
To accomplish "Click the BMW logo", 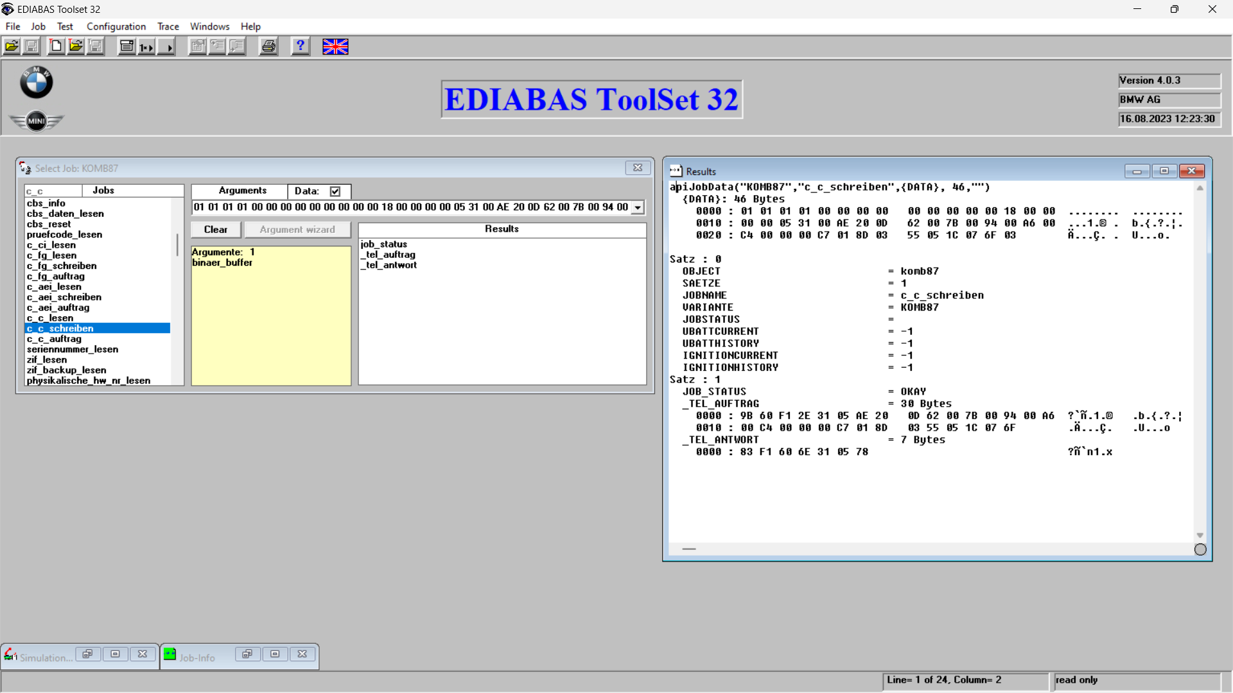I will pyautogui.click(x=36, y=82).
